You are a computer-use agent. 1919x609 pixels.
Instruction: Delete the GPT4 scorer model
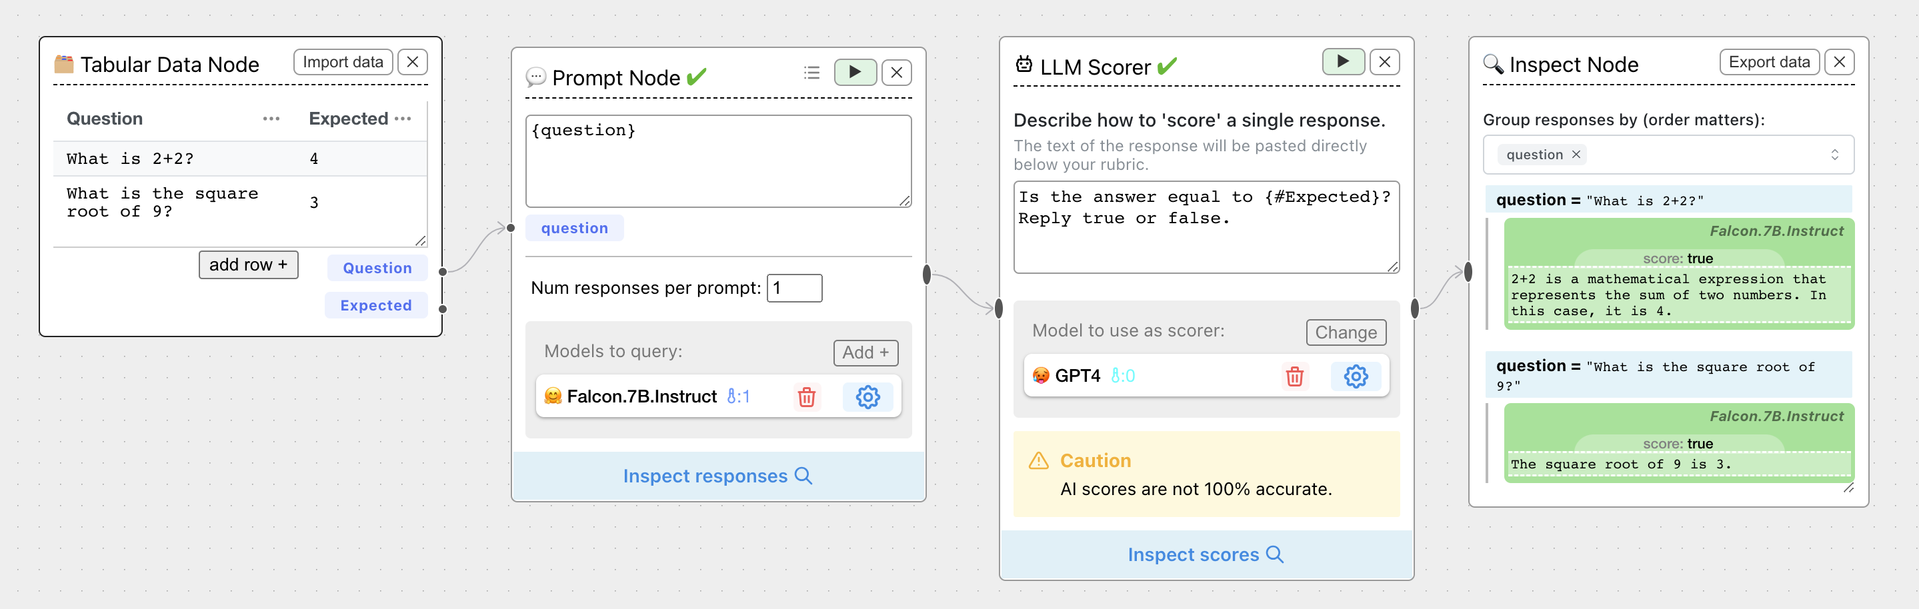point(1294,376)
